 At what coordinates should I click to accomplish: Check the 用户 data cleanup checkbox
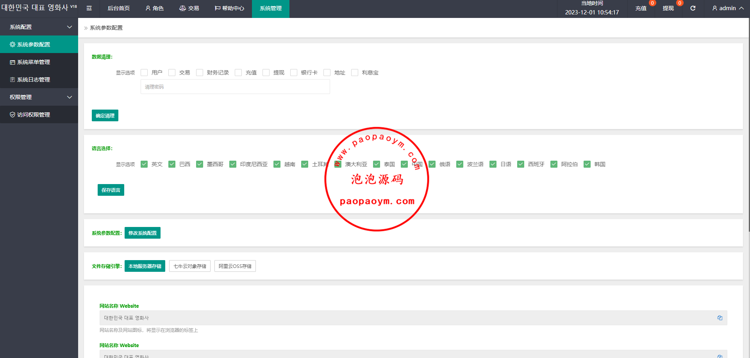pos(144,73)
